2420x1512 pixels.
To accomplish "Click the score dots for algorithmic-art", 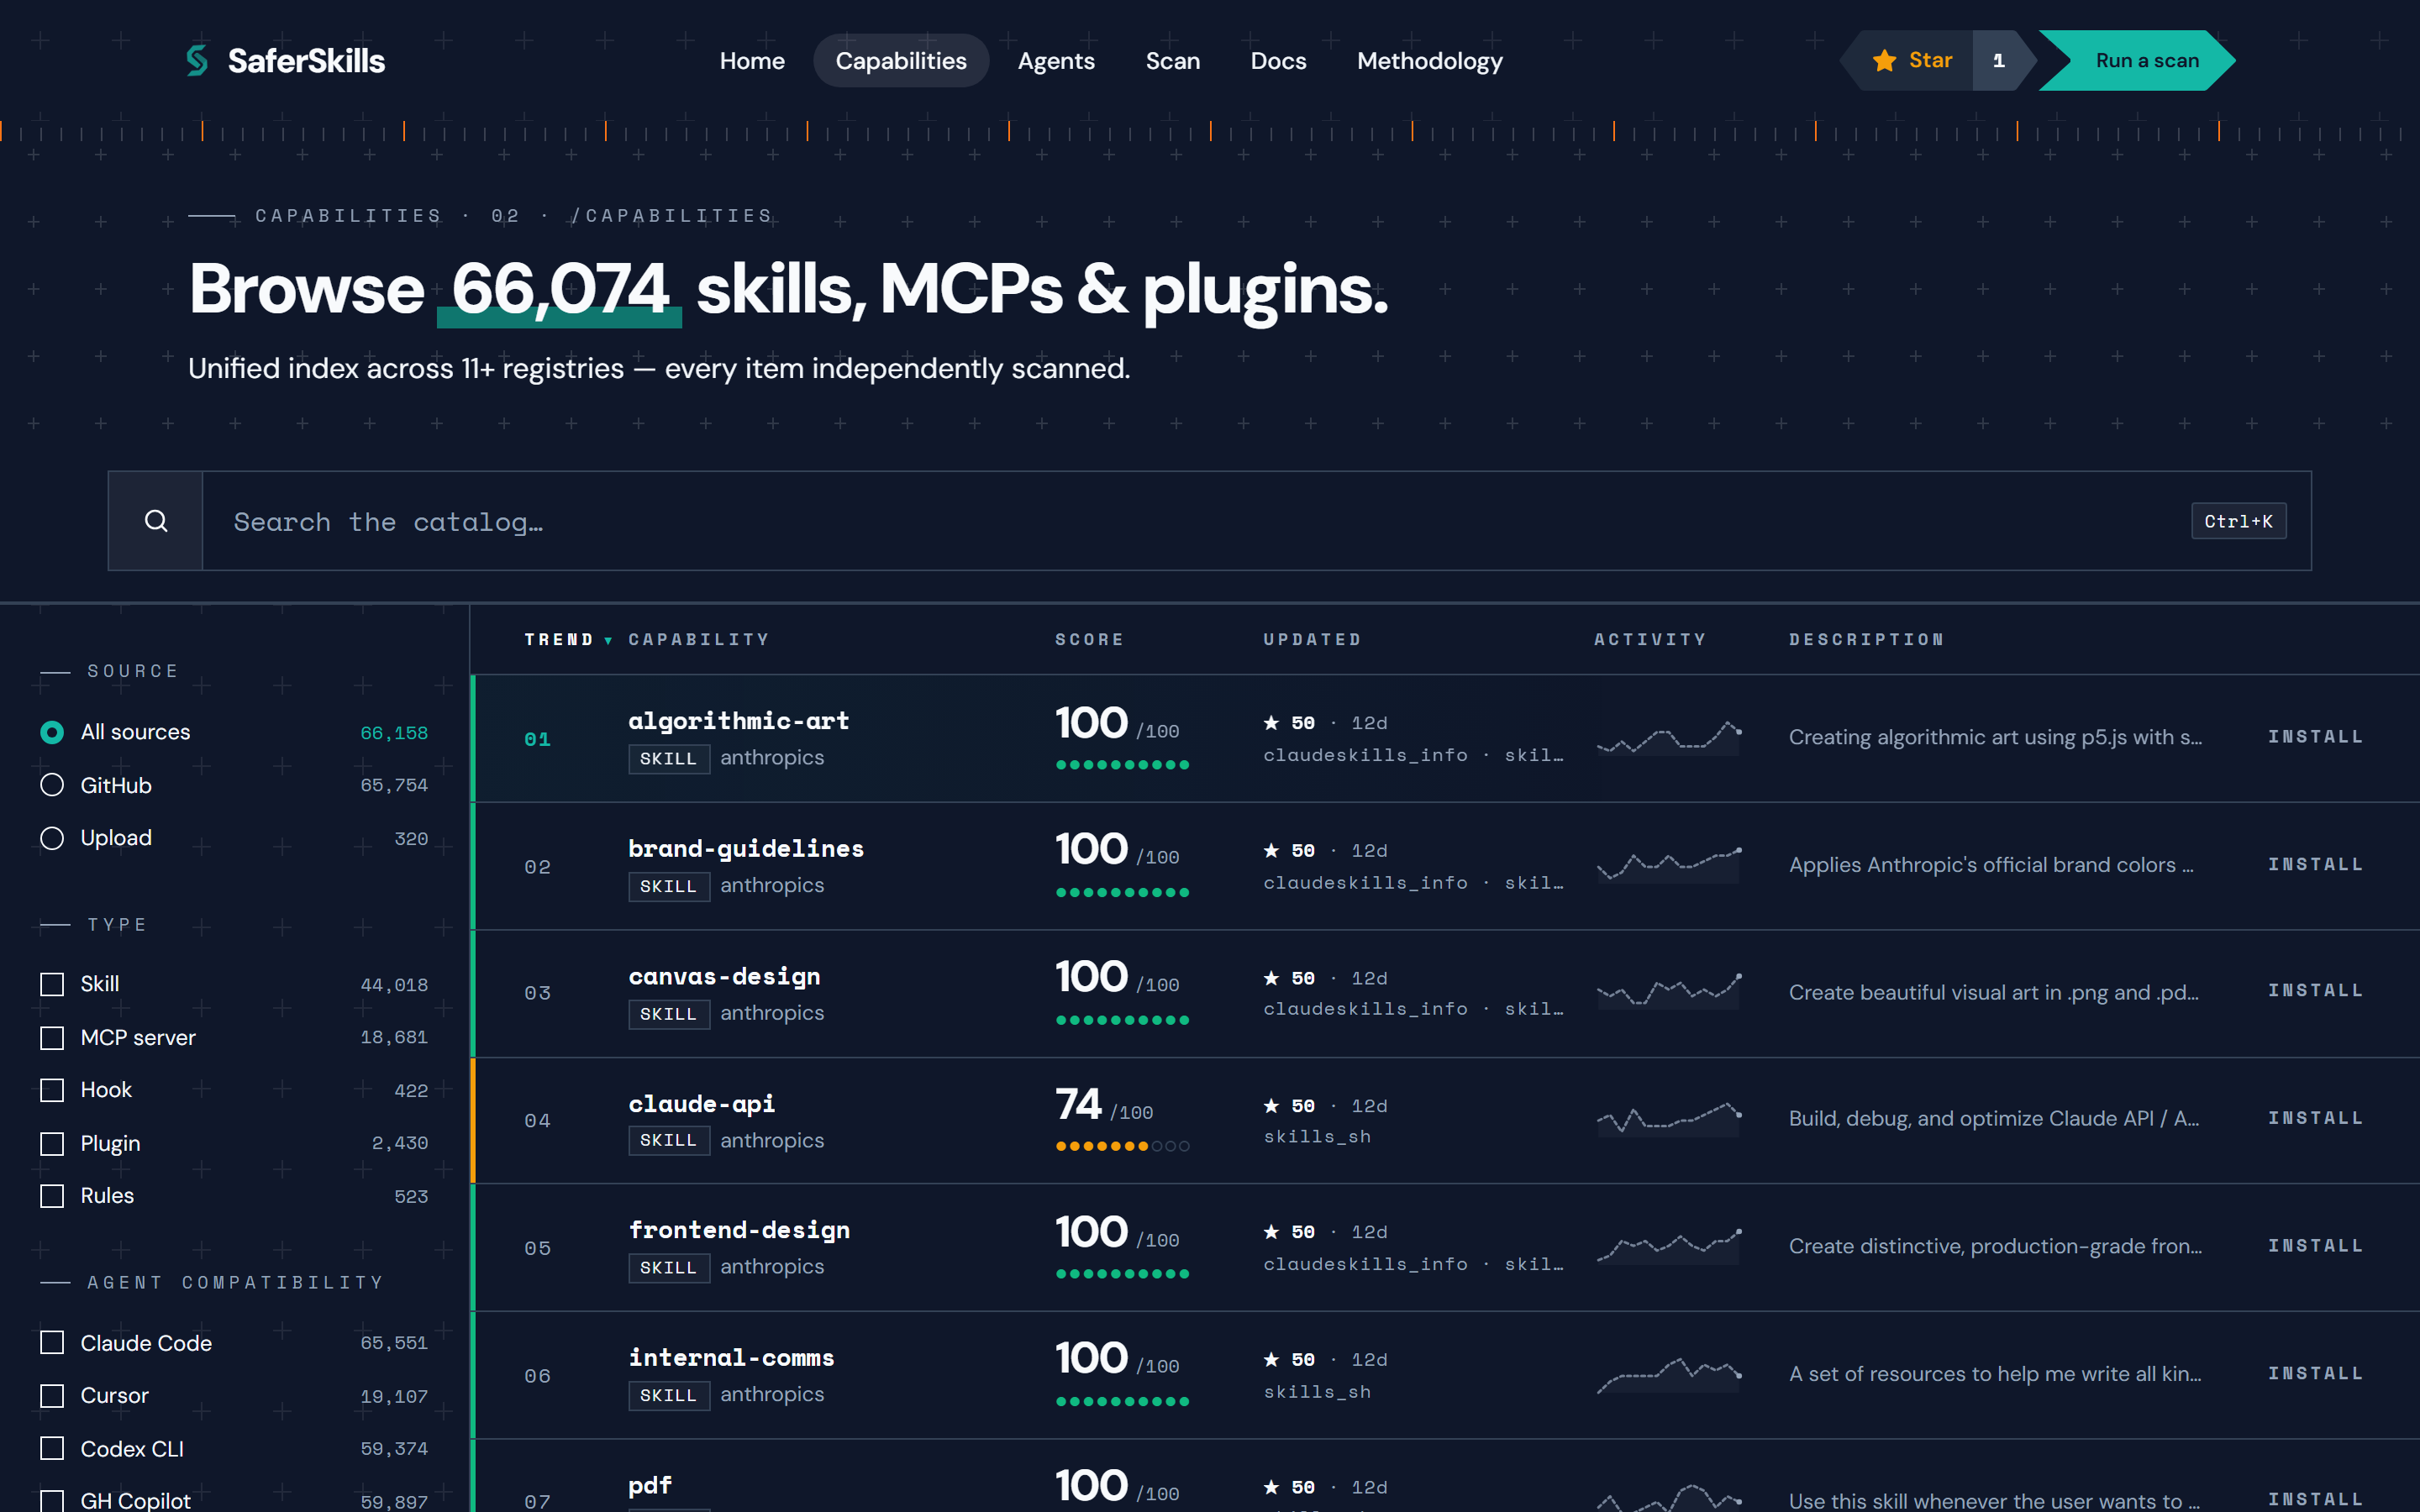I will click(1122, 765).
